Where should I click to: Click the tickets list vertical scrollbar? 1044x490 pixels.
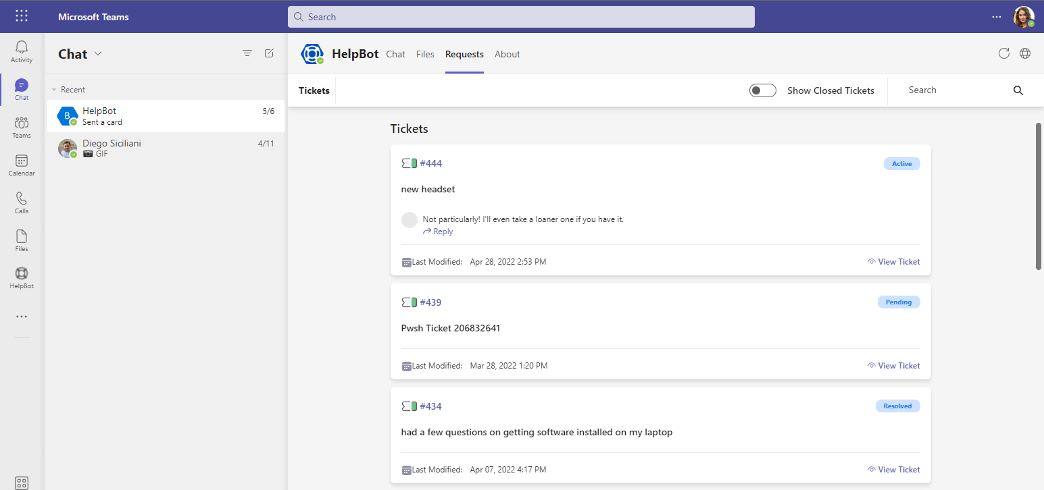pos(1039,196)
